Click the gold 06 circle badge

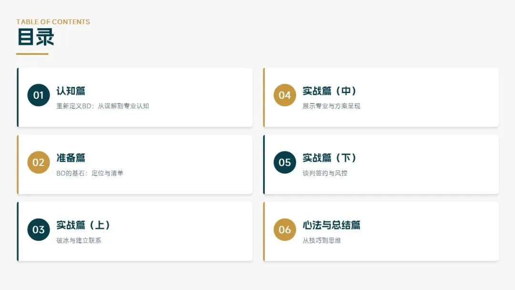[x=285, y=229]
